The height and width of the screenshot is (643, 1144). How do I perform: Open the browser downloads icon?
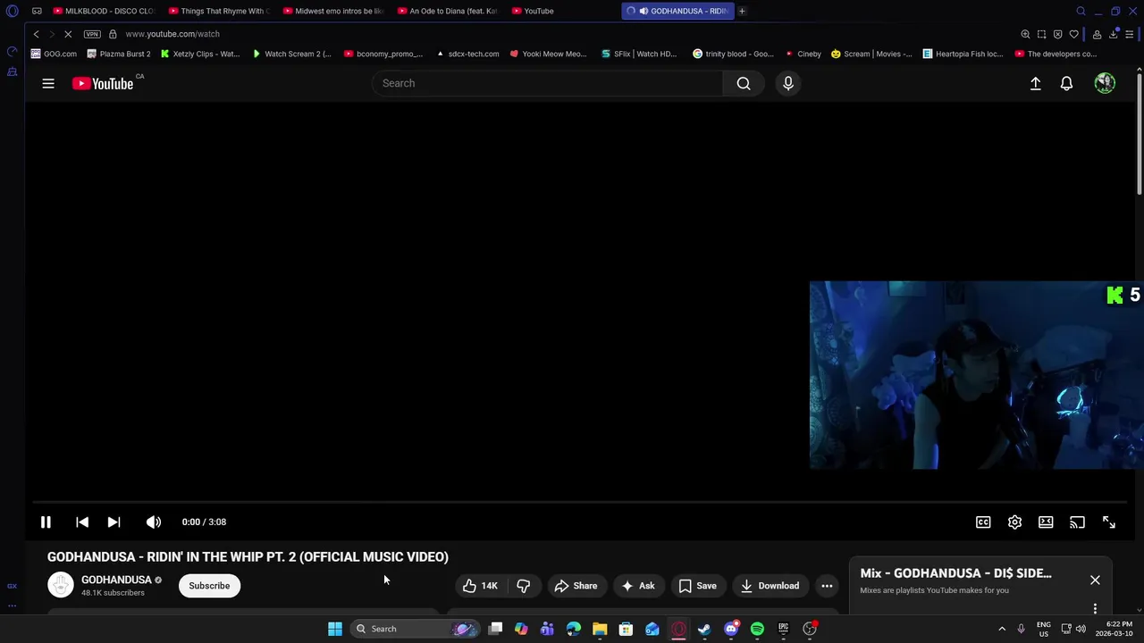point(1114,34)
